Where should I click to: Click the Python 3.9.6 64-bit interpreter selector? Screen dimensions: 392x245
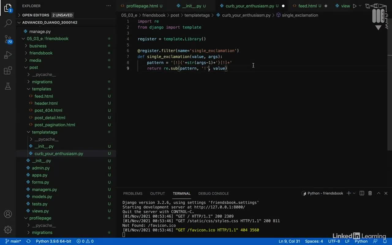point(53,241)
